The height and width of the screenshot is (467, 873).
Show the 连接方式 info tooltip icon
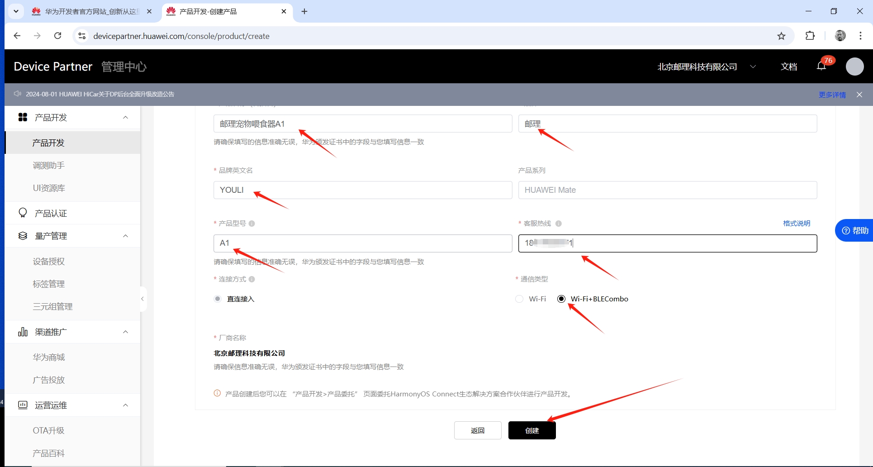[252, 279]
